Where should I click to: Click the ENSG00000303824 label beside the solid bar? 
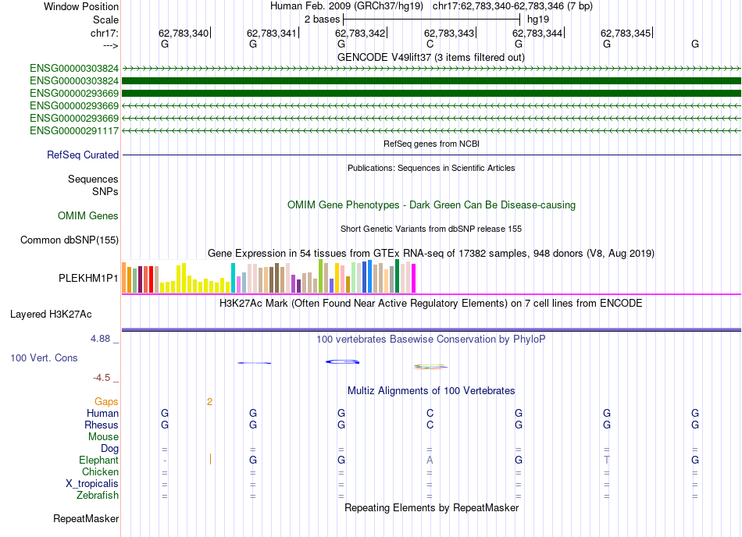point(74,81)
